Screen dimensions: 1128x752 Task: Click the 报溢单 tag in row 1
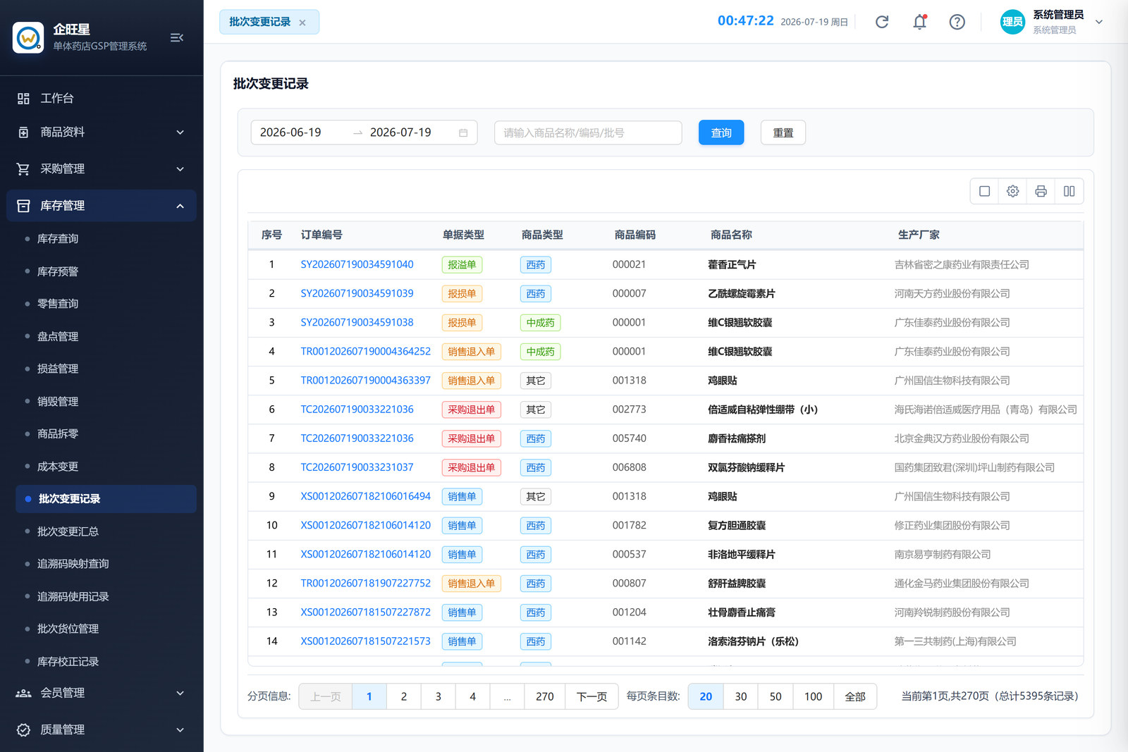point(462,265)
